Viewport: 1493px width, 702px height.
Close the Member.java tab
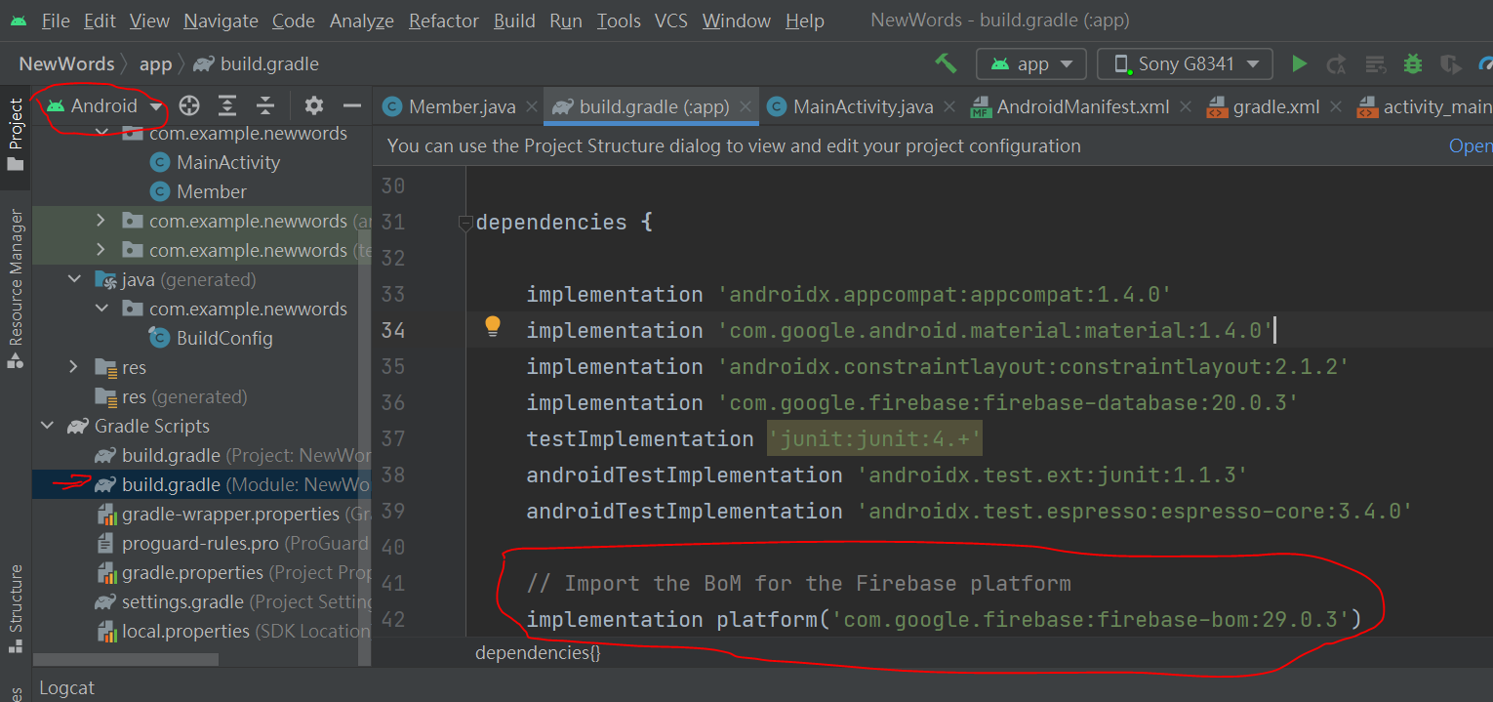pyautogui.click(x=533, y=106)
